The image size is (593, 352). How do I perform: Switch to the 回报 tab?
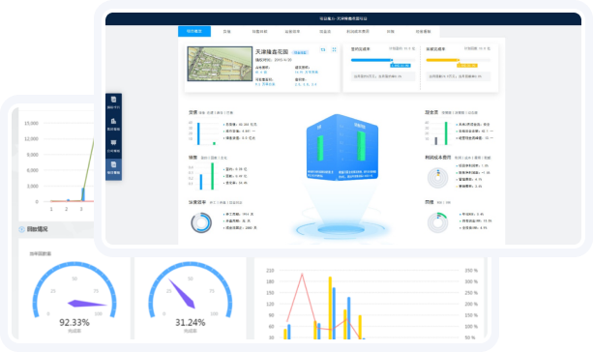click(x=390, y=32)
